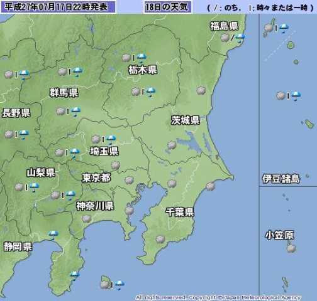
Task: Select the 群馬県 prefecture label
Action: [x=64, y=93]
